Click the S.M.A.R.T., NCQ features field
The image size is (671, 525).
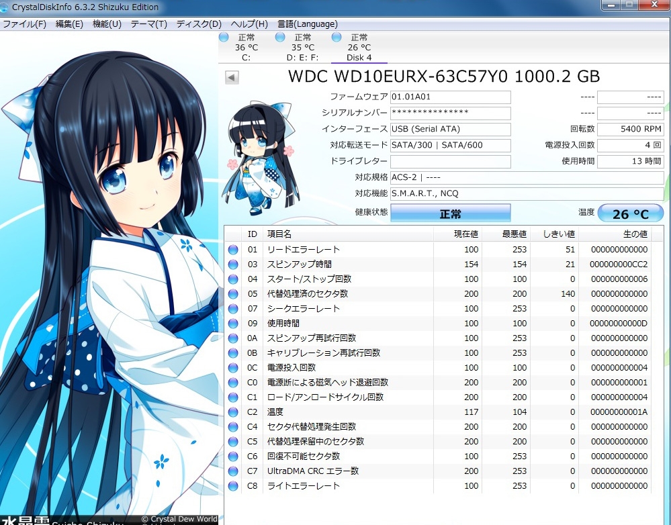pyautogui.click(x=527, y=194)
